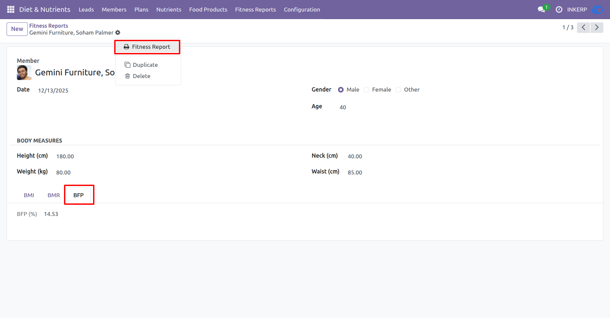Click the Height (cm) value field
610x318 pixels.
tap(65, 156)
